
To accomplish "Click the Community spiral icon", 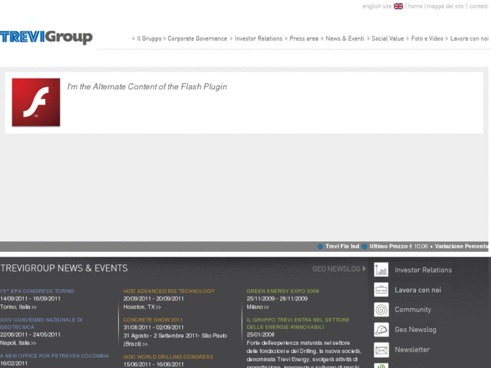I will (381, 310).
